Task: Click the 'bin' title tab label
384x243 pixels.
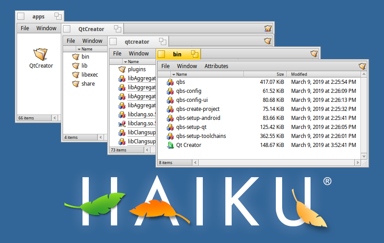Action: pyautogui.click(x=177, y=54)
